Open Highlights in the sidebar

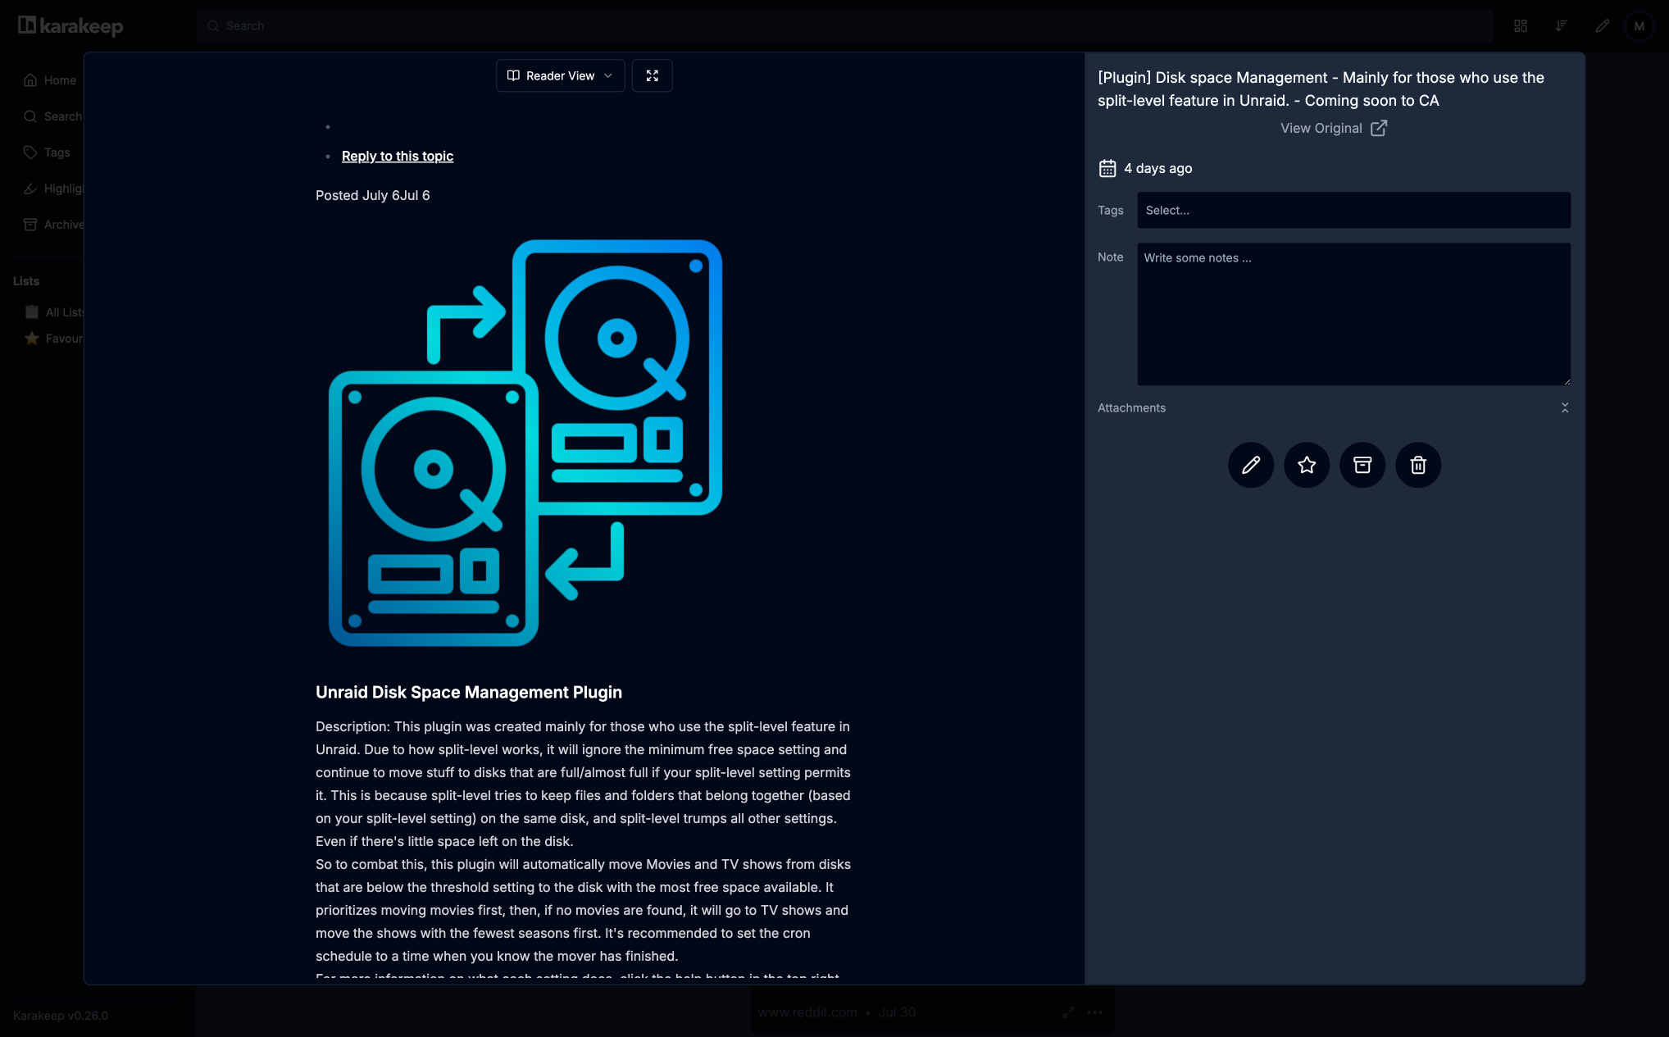[53, 189]
